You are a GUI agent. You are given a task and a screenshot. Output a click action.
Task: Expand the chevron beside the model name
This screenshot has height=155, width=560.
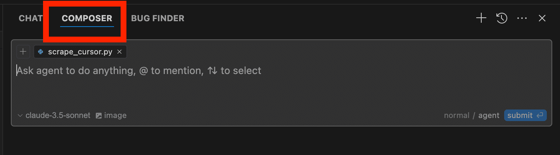(x=20, y=115)
